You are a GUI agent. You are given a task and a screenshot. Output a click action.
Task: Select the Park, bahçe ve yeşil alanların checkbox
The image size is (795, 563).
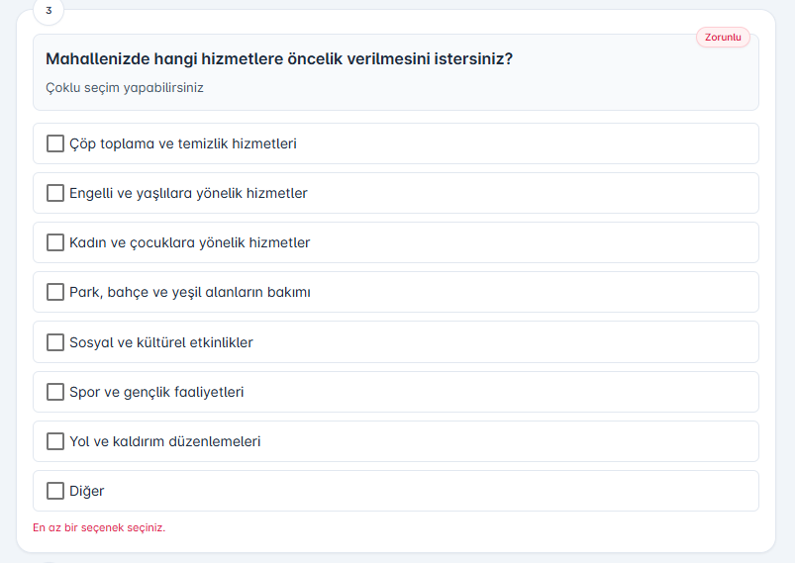55,292
